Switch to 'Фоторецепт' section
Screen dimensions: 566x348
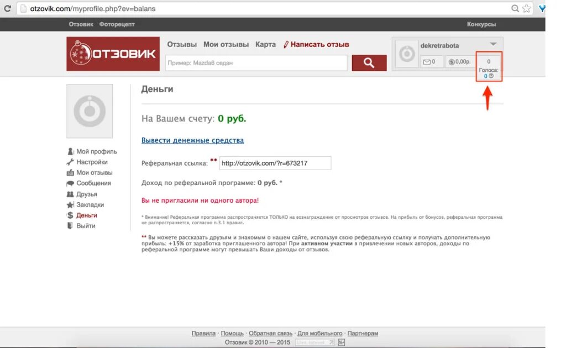(117, 24)
